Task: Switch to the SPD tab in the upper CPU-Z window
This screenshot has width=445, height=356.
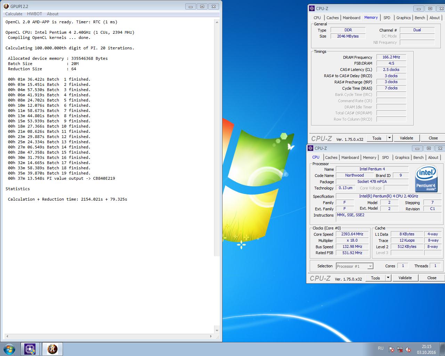Action: pyautogui.click(x=387, y=18)
